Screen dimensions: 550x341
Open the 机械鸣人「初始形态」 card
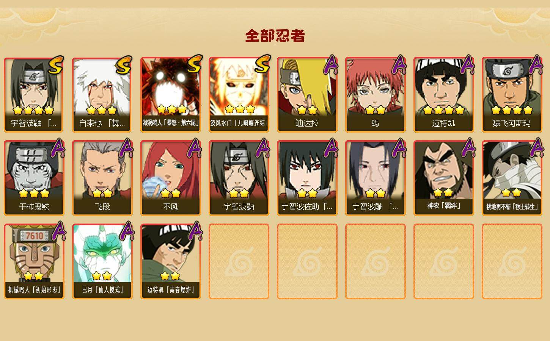click(34, 261)
